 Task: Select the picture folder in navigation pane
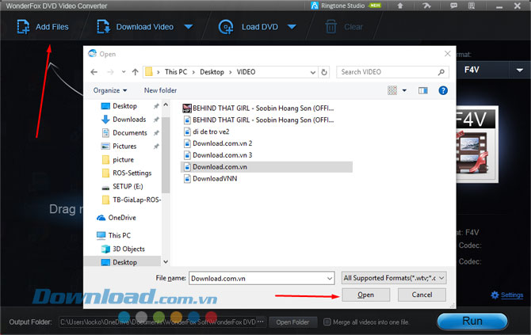(117, 160)
